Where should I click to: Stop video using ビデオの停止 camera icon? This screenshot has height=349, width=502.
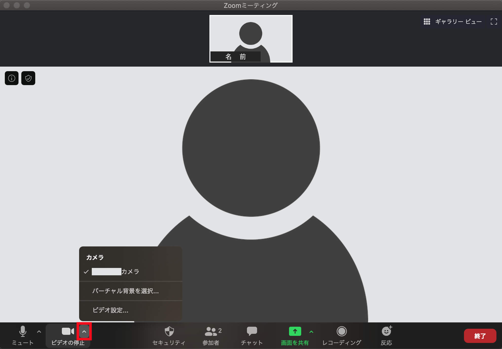(68, 331)
